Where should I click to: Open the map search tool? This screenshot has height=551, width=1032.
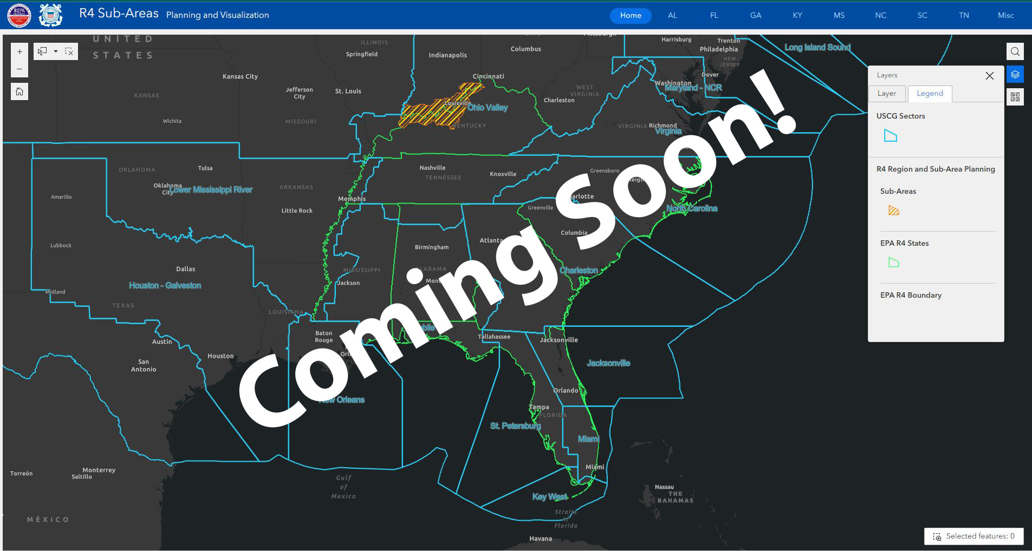[x=1015, y=51]
